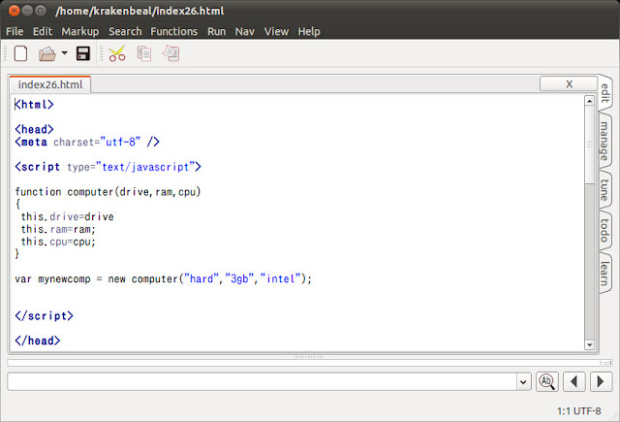The width and height of the screenshot is (620, 422).
Task: Click the </head> closing tag line
Action: 37,341
